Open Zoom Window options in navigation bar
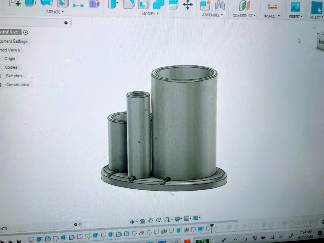 tap(167, 219)
